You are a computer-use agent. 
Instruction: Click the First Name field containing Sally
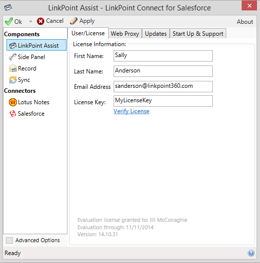coord(163,56)
